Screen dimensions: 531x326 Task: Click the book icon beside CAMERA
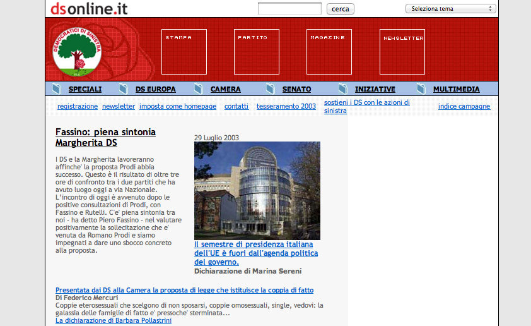199,89
